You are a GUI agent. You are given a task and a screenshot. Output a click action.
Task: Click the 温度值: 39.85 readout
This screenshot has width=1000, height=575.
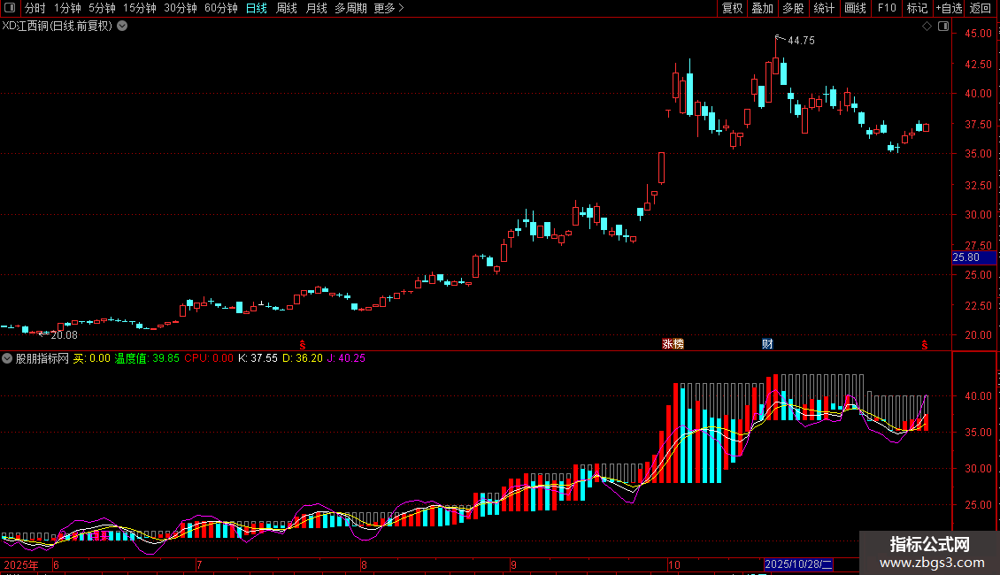tap(147, 358)
